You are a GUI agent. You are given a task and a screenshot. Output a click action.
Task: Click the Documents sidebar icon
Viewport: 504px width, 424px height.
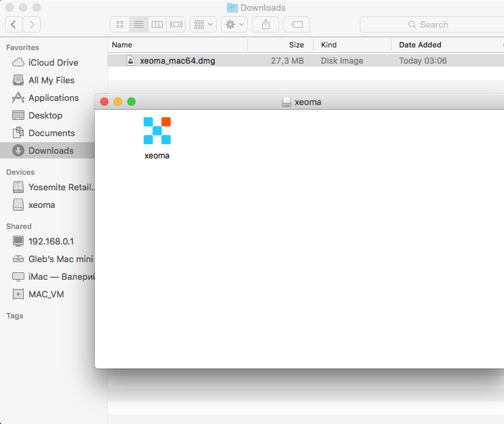[18, 133]
